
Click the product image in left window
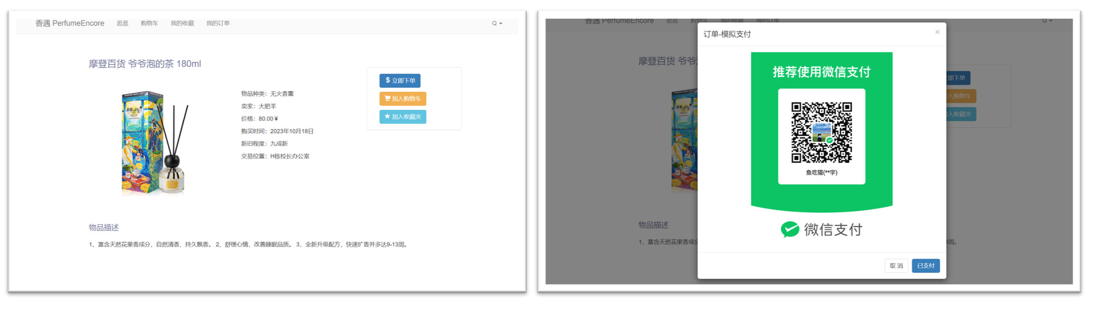pyautogui.click(x=155, y=143)
